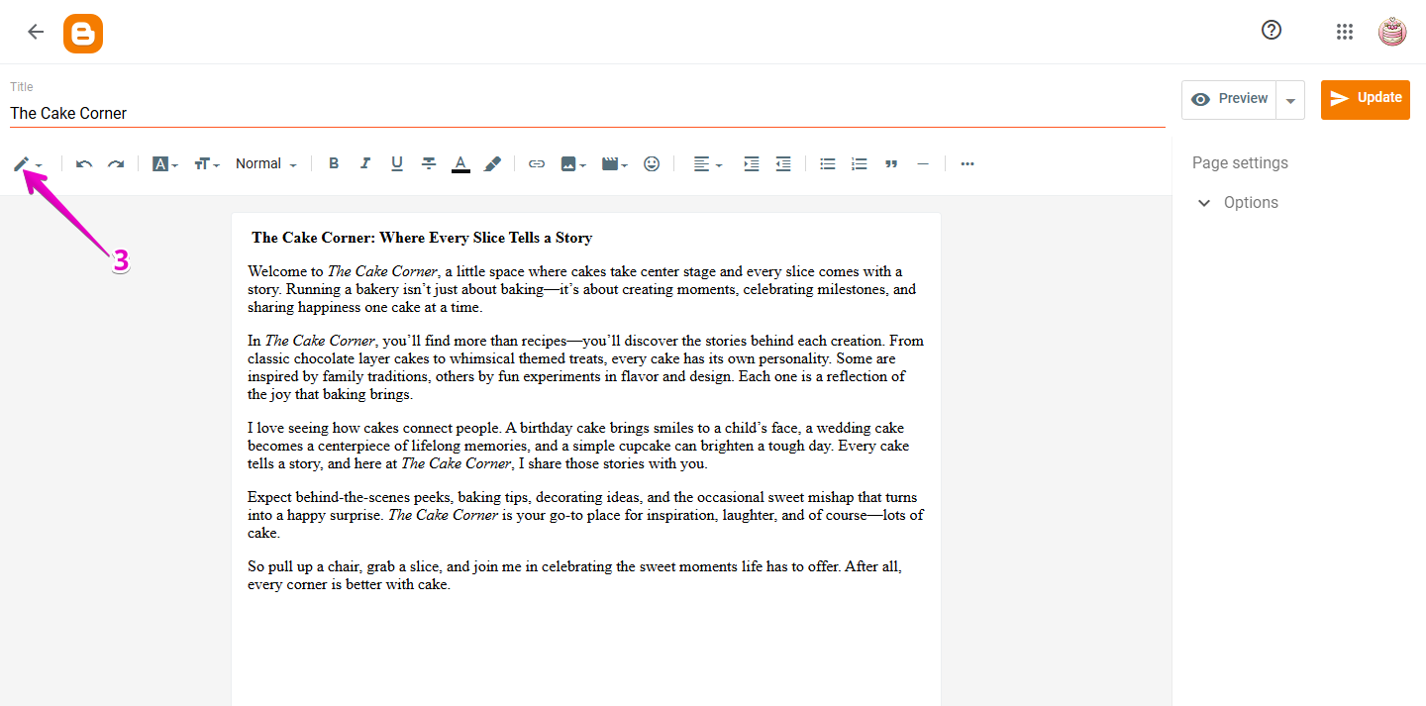The height and width of the screenshot is (706, 1426).
Task: Insert a horizontal divider line
Action: click(923, 163)
